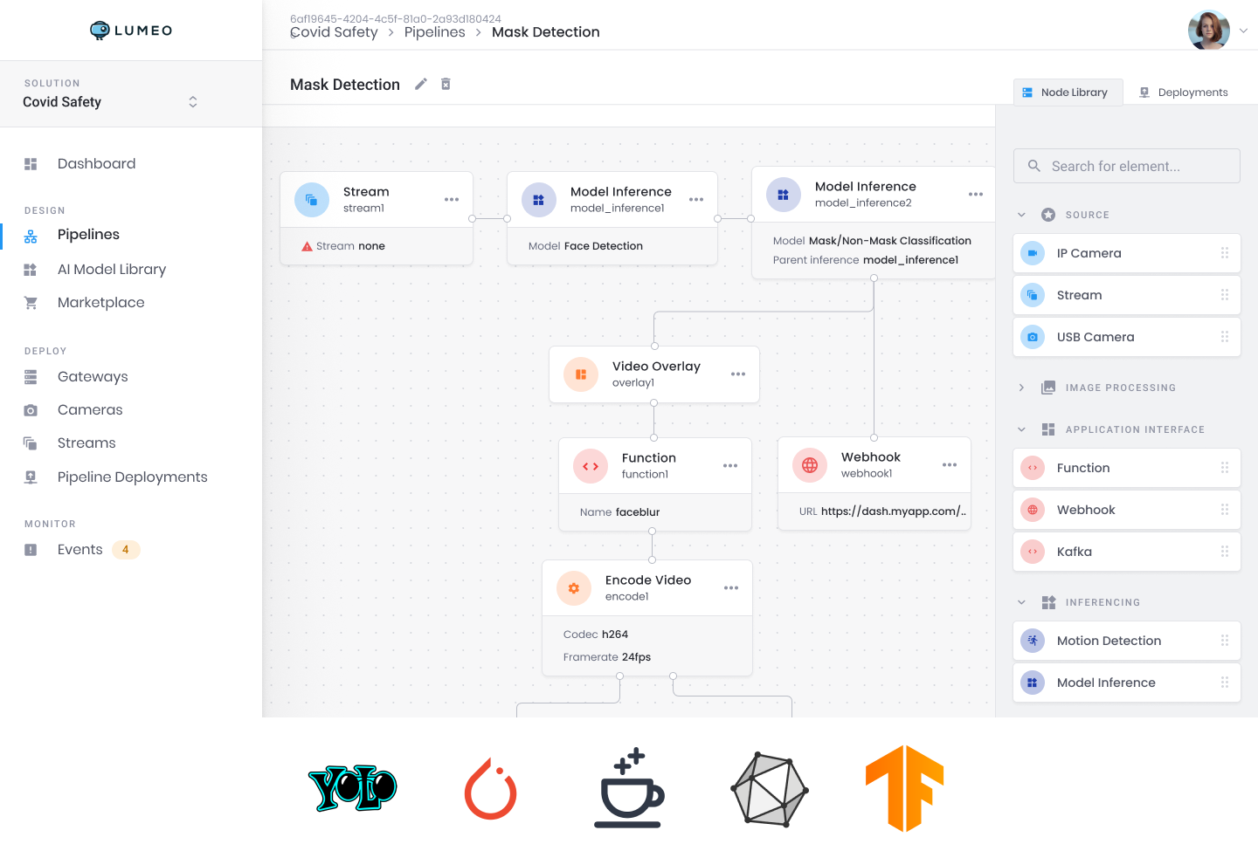The height and width of the screenshot is (844, 1258).
Task: Expand the Image Processing section
Action: click(x=1021, y=388)
